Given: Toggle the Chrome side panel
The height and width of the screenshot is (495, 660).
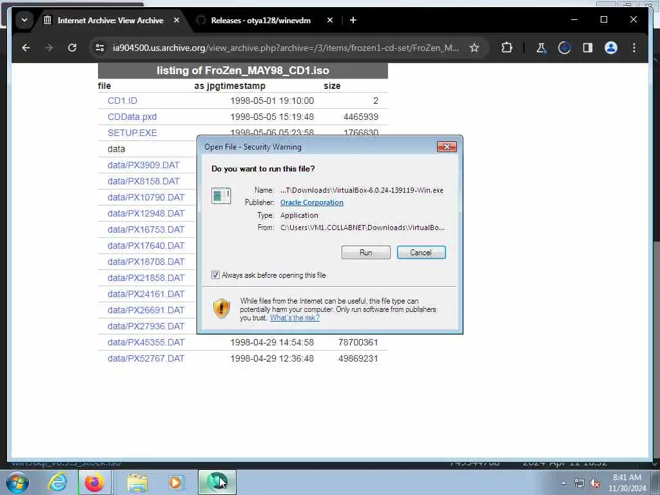Looking at the screenshot, I should pos(588,48).
